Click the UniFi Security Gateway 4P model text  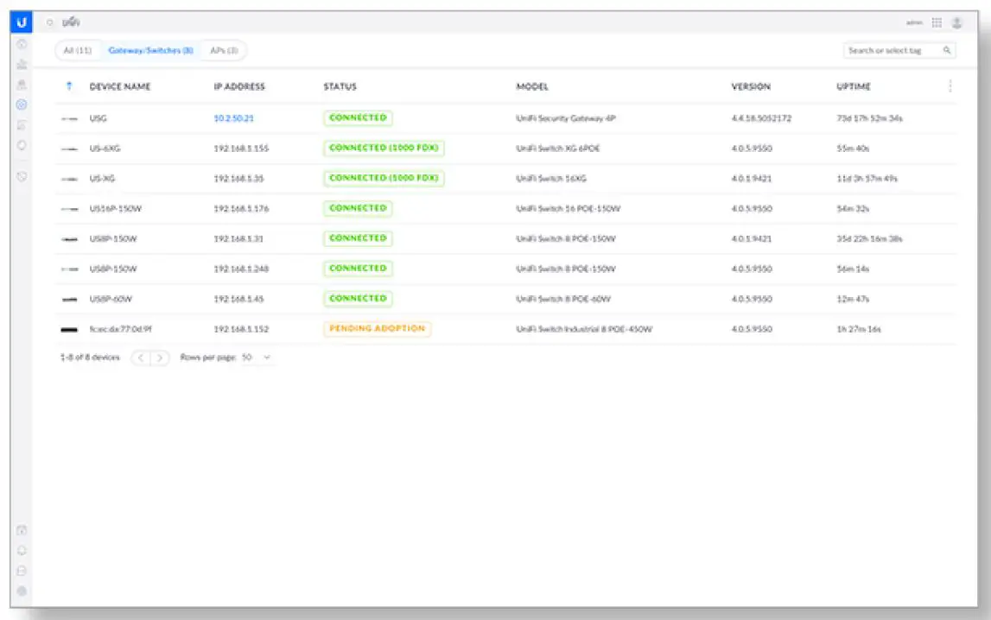(566, 118)
